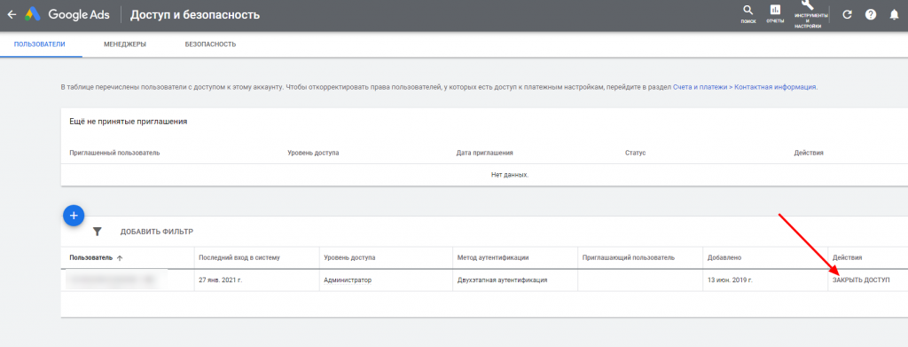Viewport: 908px width, 347px height.
Task: Open help question mark icon
Action: point(871,15)
